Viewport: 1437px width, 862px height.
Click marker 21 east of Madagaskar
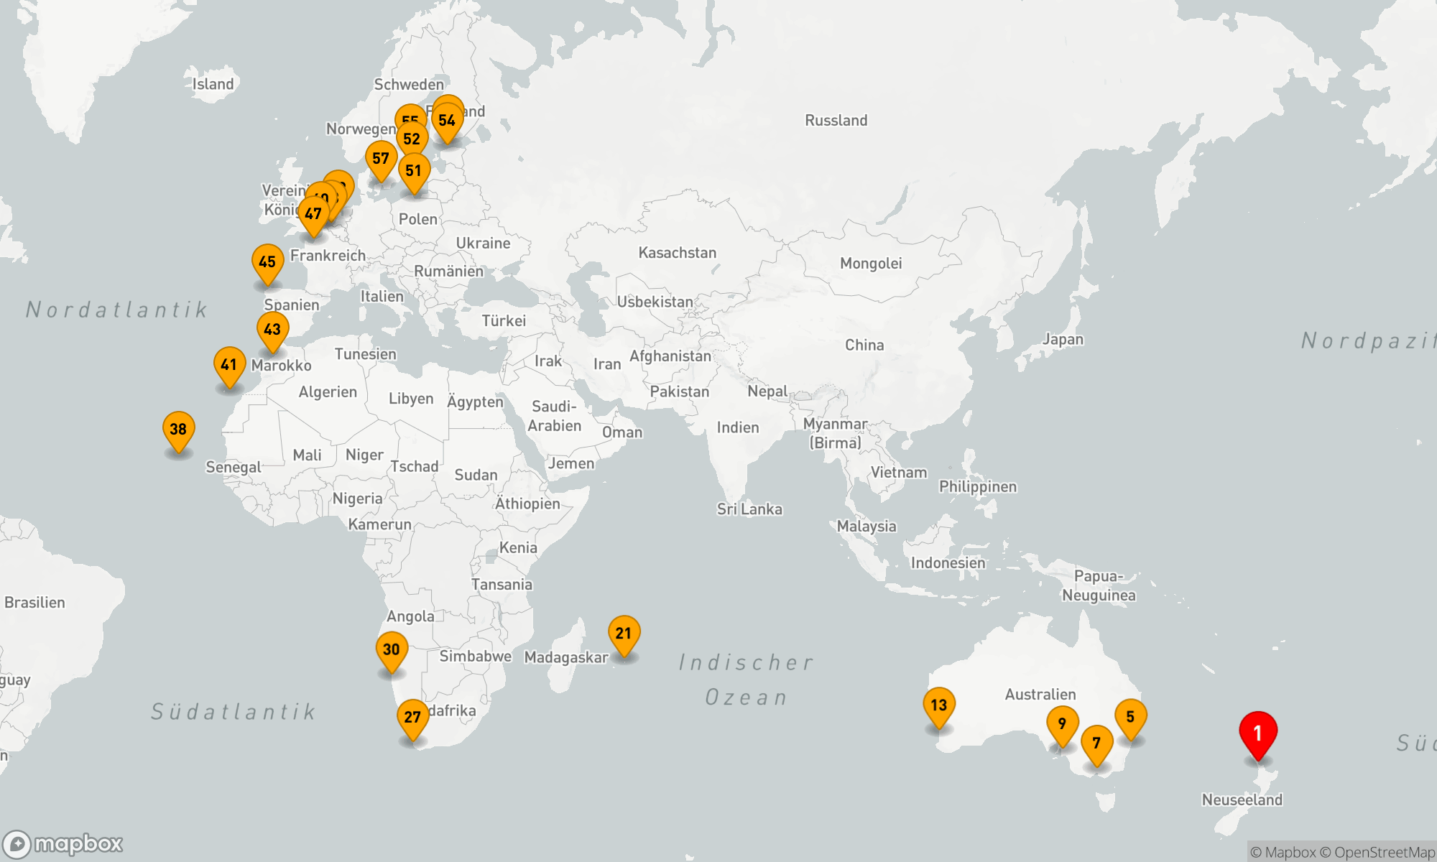pos(624,634)
